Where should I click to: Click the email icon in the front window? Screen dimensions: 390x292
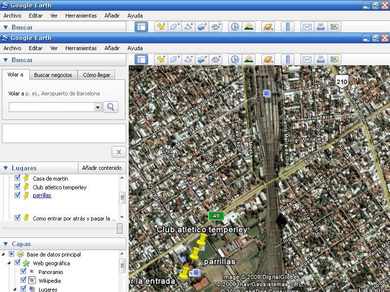307,59
